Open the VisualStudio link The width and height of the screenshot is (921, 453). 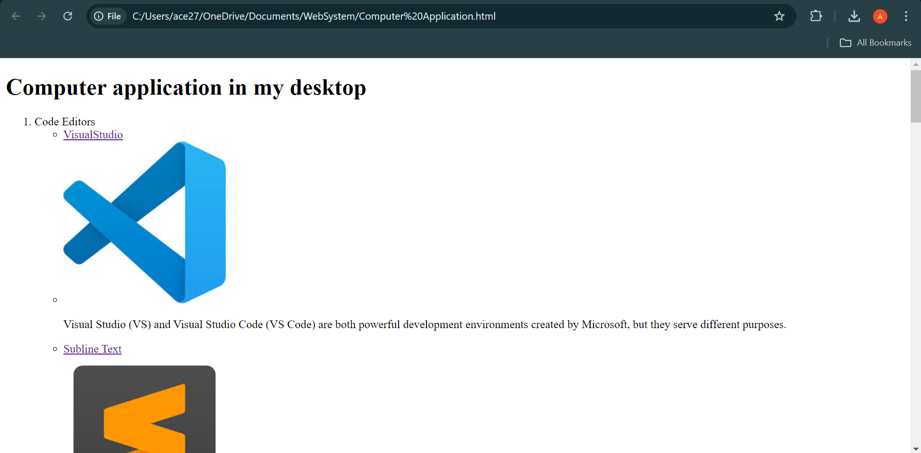point(93,135)
